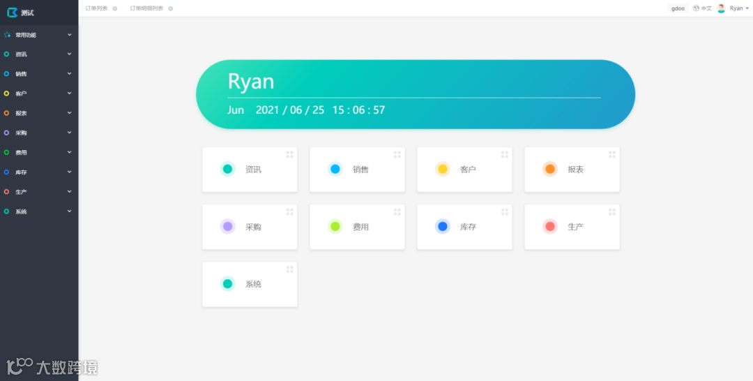Image resolution: width=753 pixels, height=381 pixels.
Task: Expand the 销售 sidebar menu chevron
Action: pyautogui.click(x=69, y=73)
